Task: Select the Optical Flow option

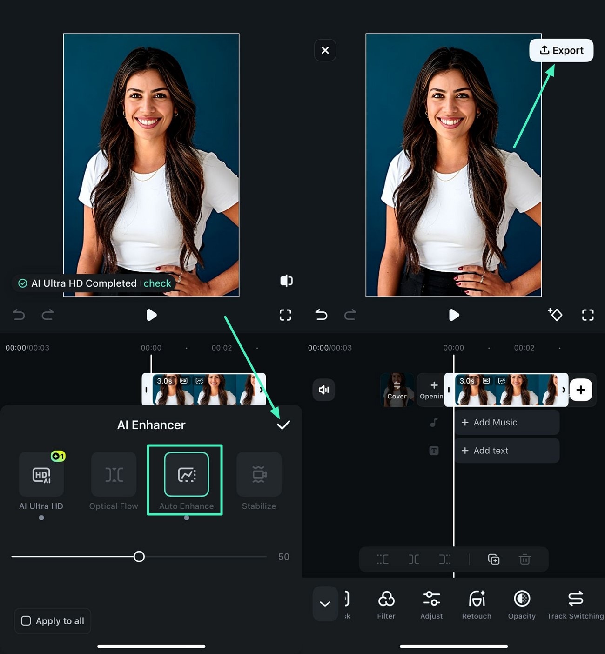Action: point(113,475)
